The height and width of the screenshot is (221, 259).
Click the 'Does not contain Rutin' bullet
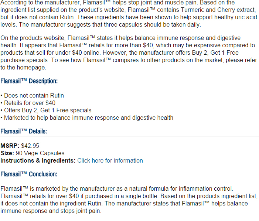pos(32,95)
